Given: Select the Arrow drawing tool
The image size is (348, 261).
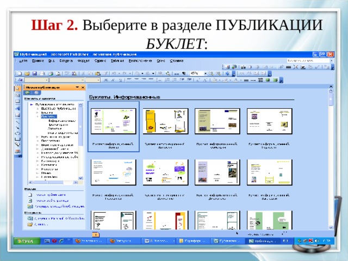Looking at the screenshot, I should 17,127.
